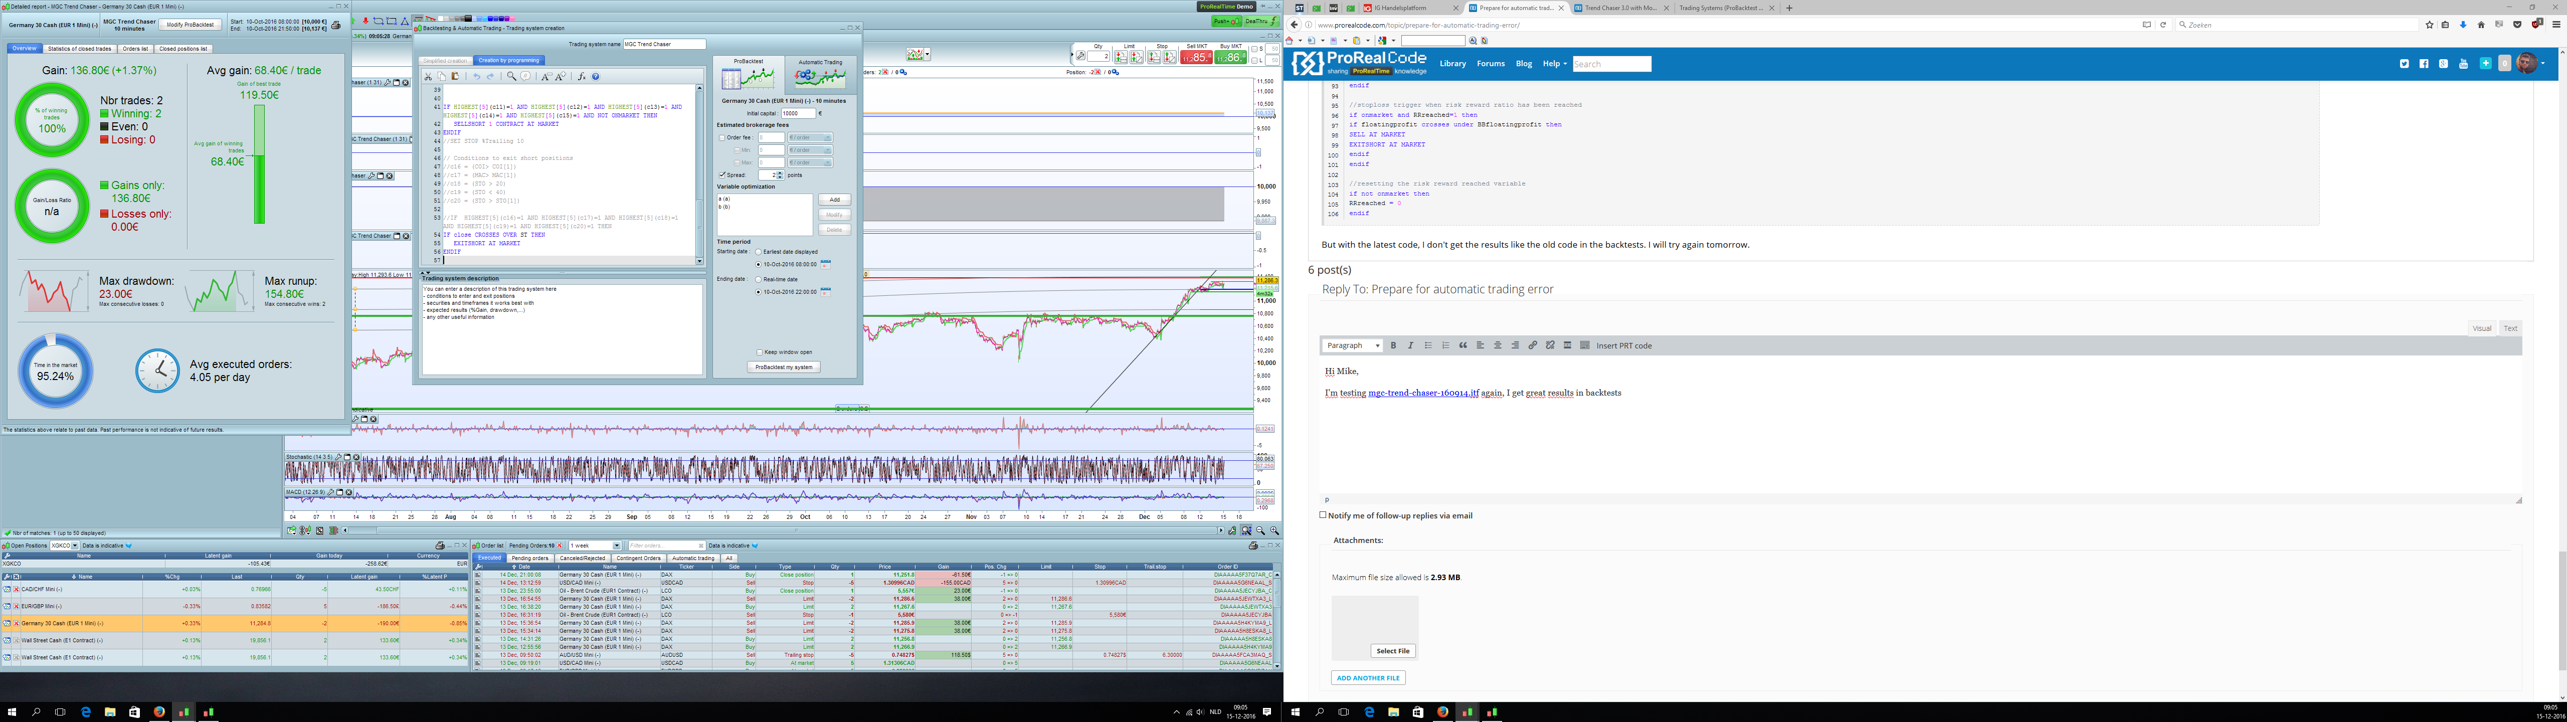Select Earliest date displayed radio option
Viewport: 2567px width, 722px height.
click(x=759, y=251)
